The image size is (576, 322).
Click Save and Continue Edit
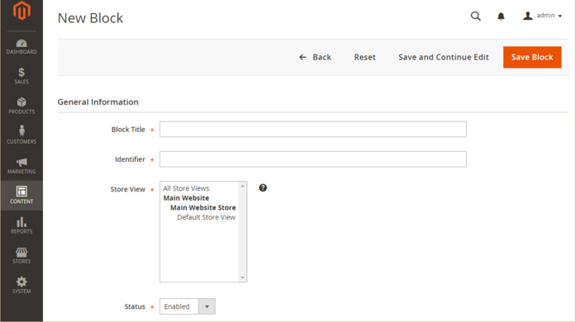pyautogui.click(x=444, y=57)
